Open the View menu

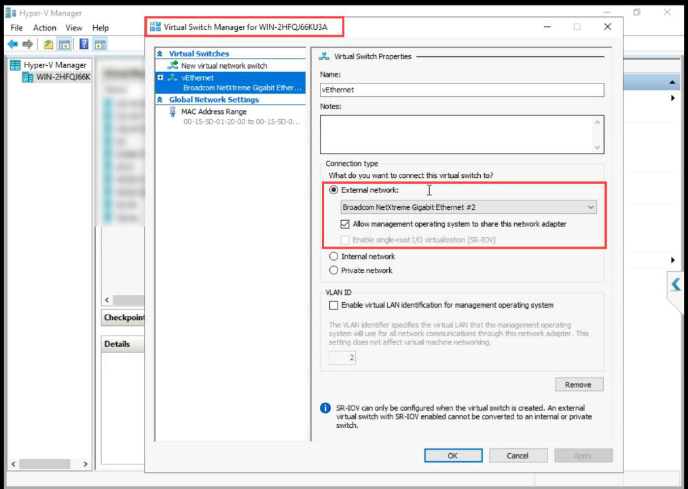point(74,28)
